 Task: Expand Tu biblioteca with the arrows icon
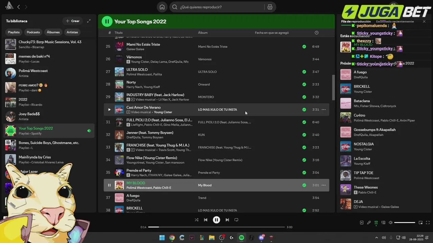pyautogui.click(x=89, y=21)
